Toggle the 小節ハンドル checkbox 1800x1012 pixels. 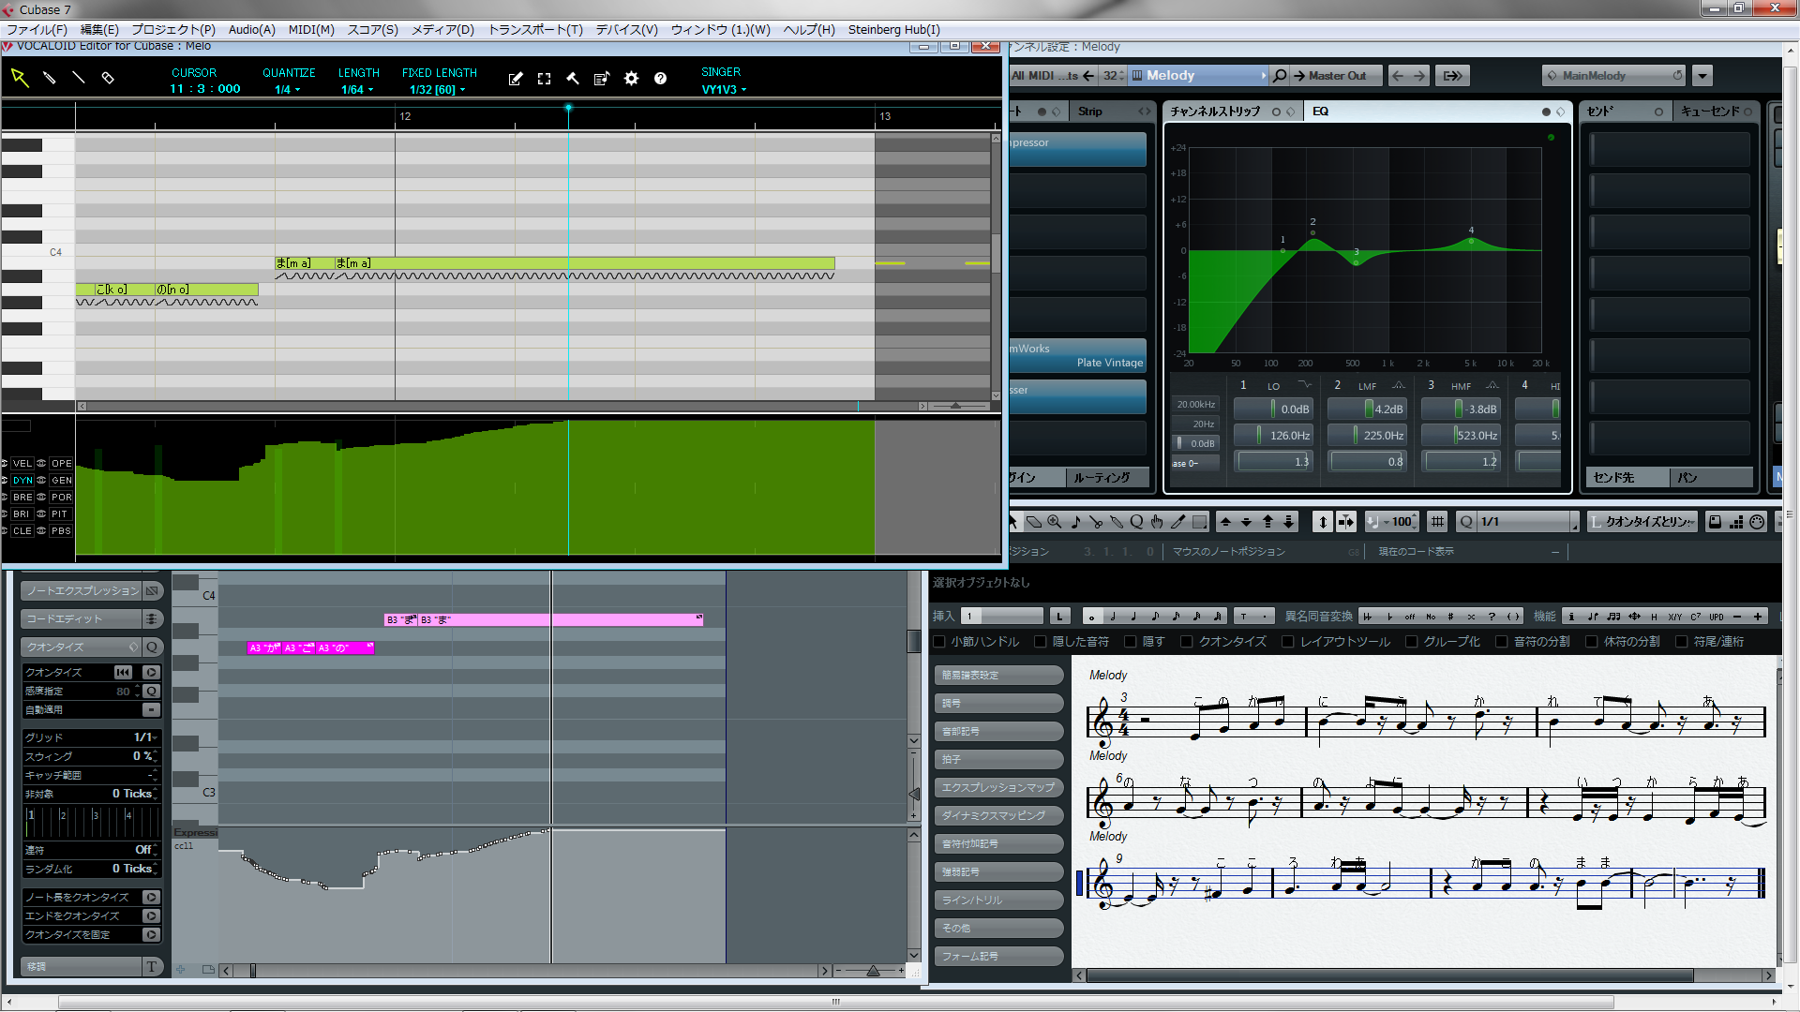939,641
